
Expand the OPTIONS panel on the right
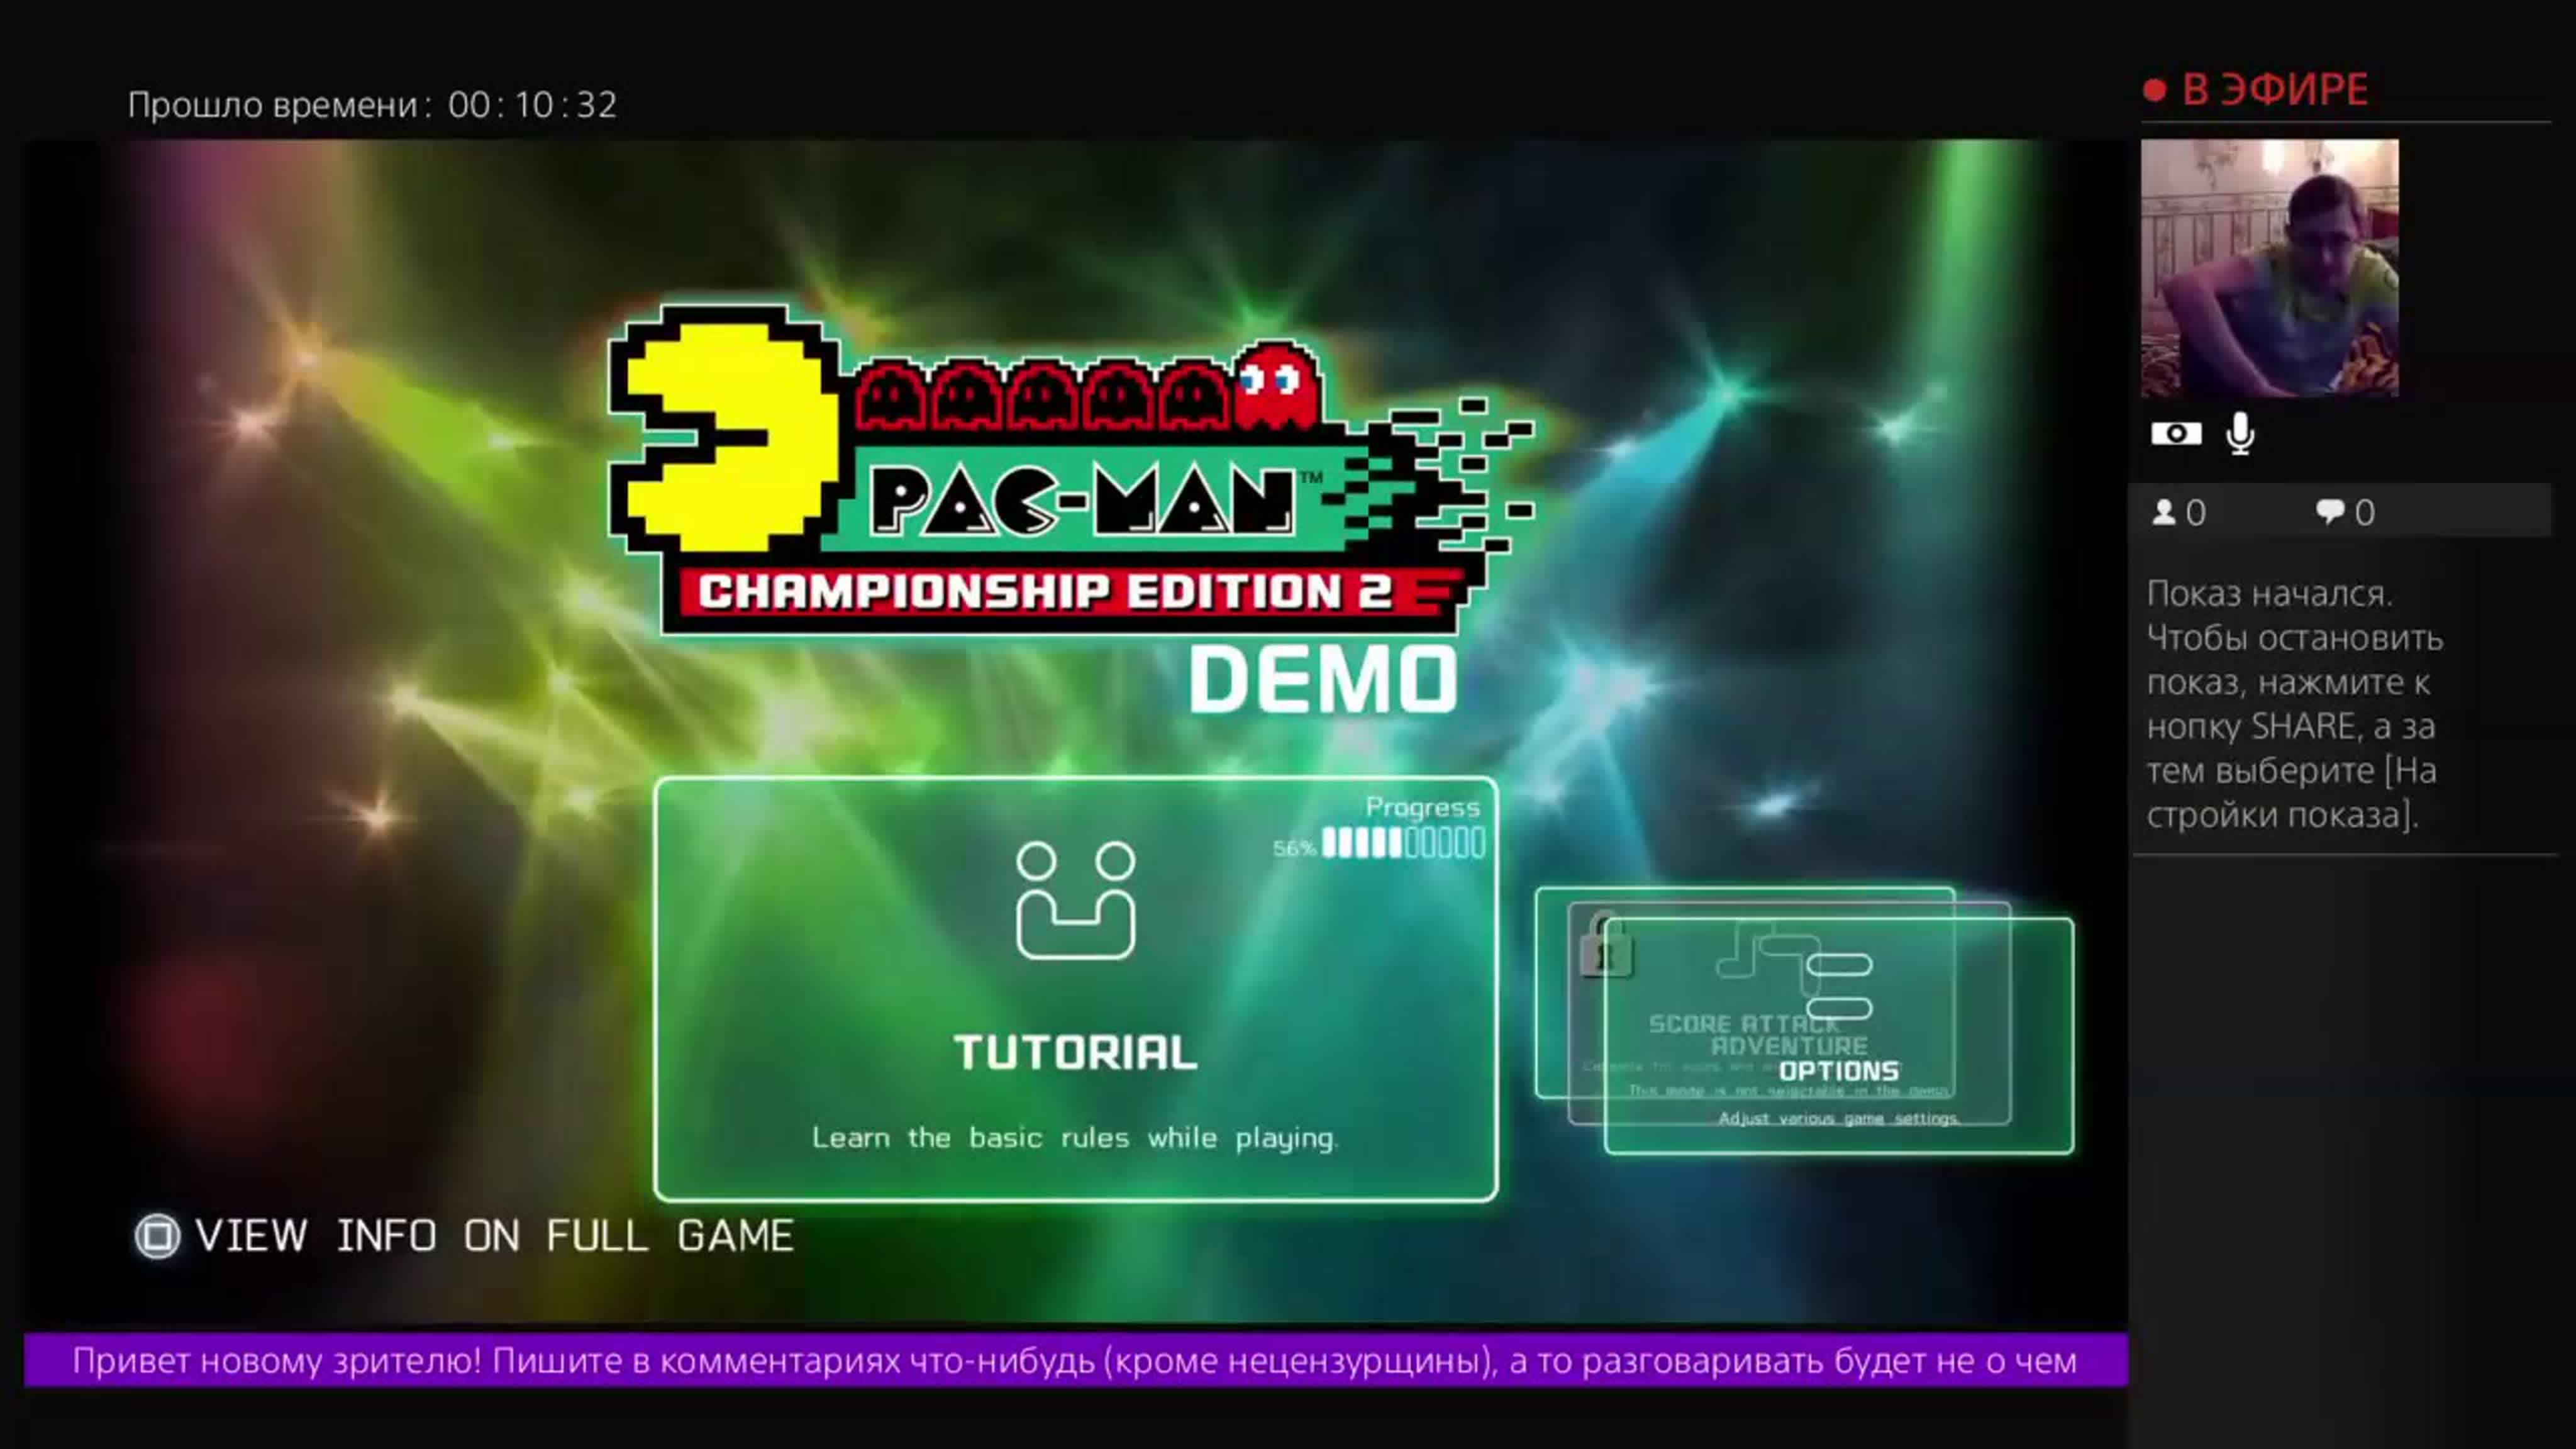pos(1838,1069)
